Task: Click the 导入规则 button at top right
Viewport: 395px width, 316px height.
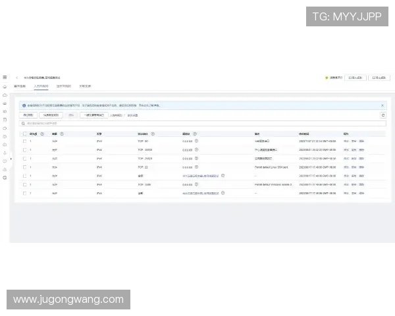Action: (x=355, y=77)
